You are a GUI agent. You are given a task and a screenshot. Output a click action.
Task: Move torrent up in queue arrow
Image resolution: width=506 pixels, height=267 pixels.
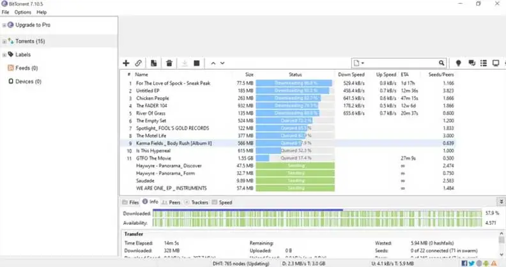(213, 63)
